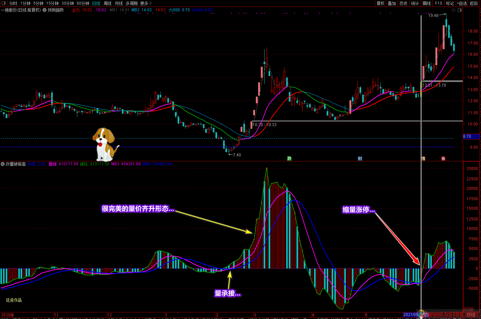This screenshot has height=319, width=481.
Task: Expand the 预测趋势 indicator dropdown arrow
Action: tap(44, 10)
